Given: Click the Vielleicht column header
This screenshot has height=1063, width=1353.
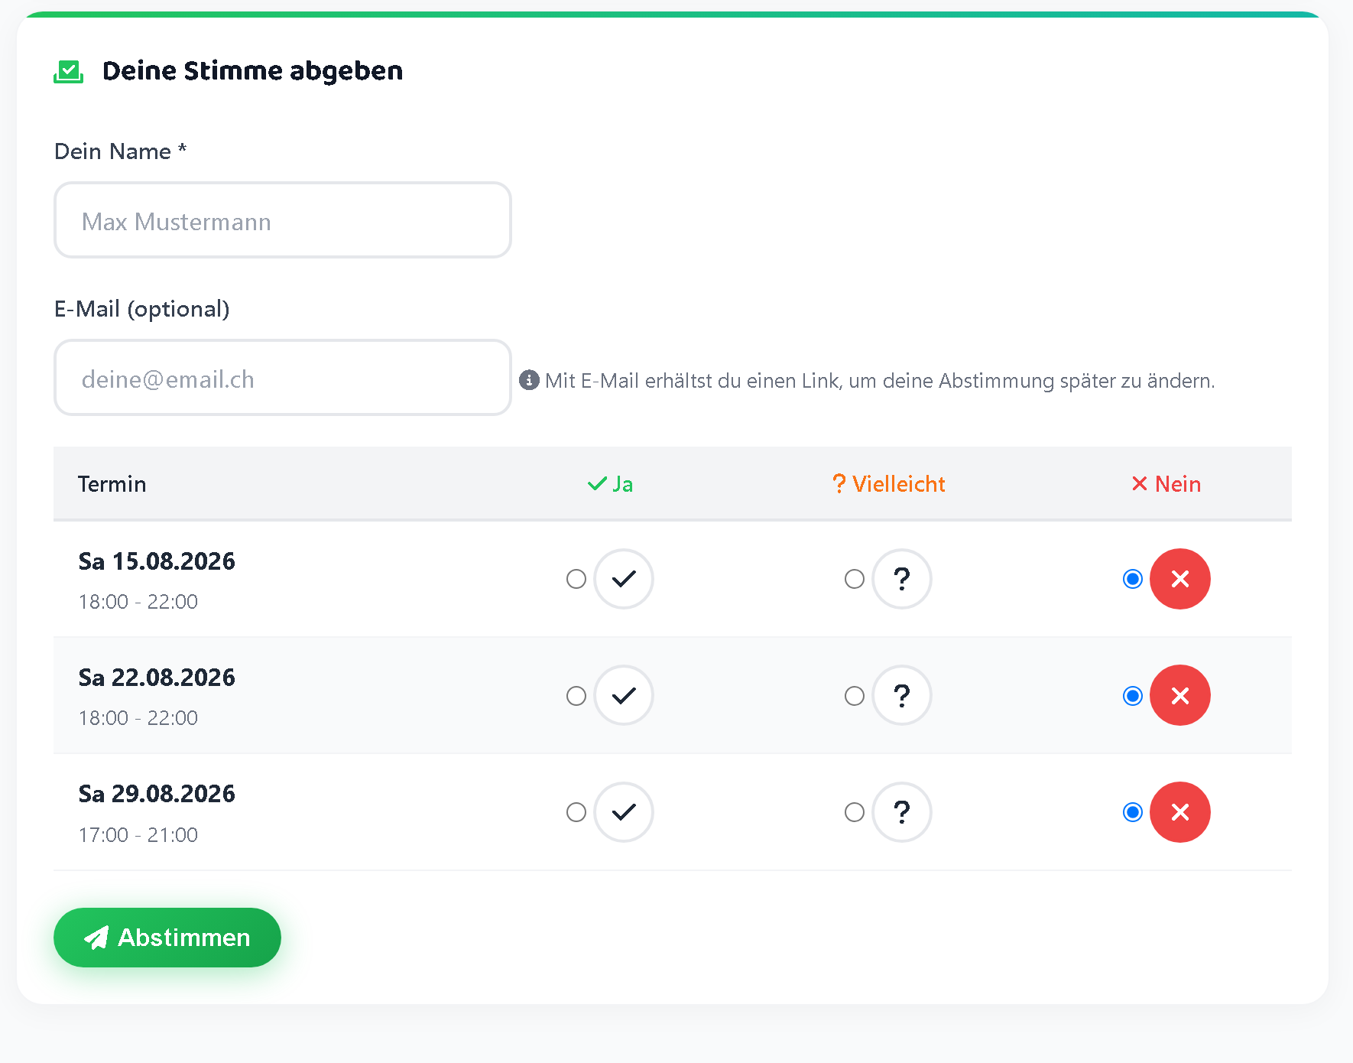Looking at the screenshot, I should pos(888,484).
